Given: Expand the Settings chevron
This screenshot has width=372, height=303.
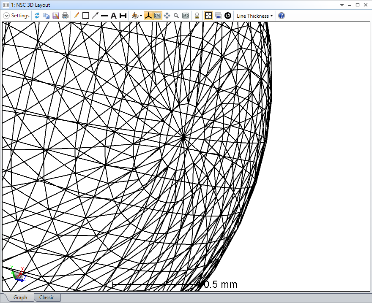Looking at the screenshot, I should click(x=6, y=16).
